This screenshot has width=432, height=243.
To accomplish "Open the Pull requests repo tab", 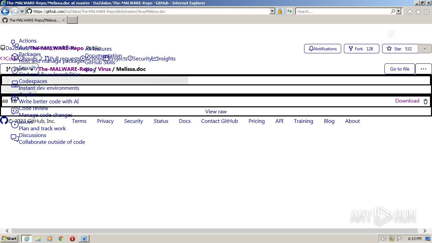I will [x=62, y=58].
